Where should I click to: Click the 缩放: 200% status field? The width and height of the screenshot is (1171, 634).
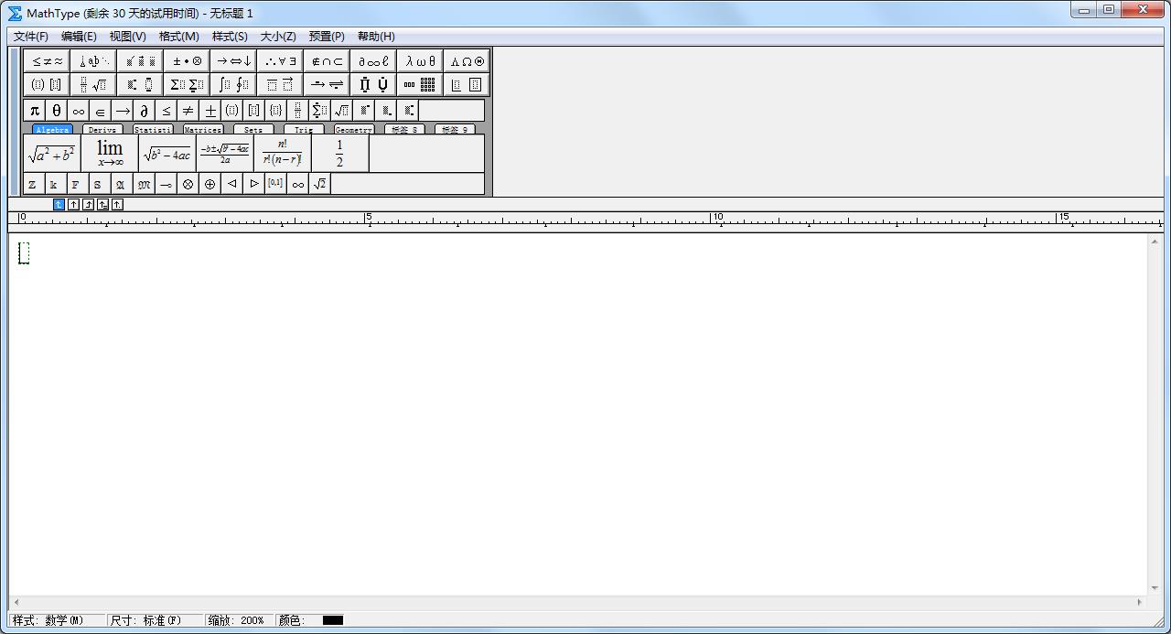pos(240,620)
